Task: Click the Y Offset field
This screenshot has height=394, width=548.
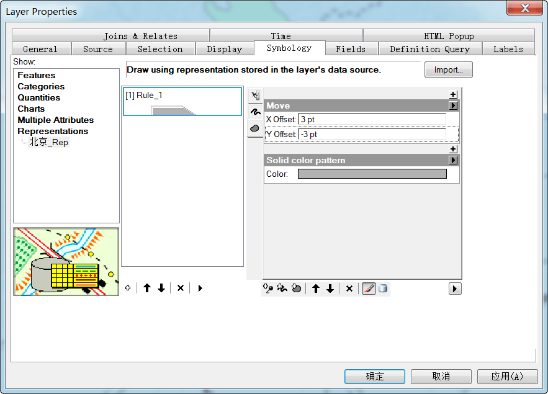Action: (372, 135)
